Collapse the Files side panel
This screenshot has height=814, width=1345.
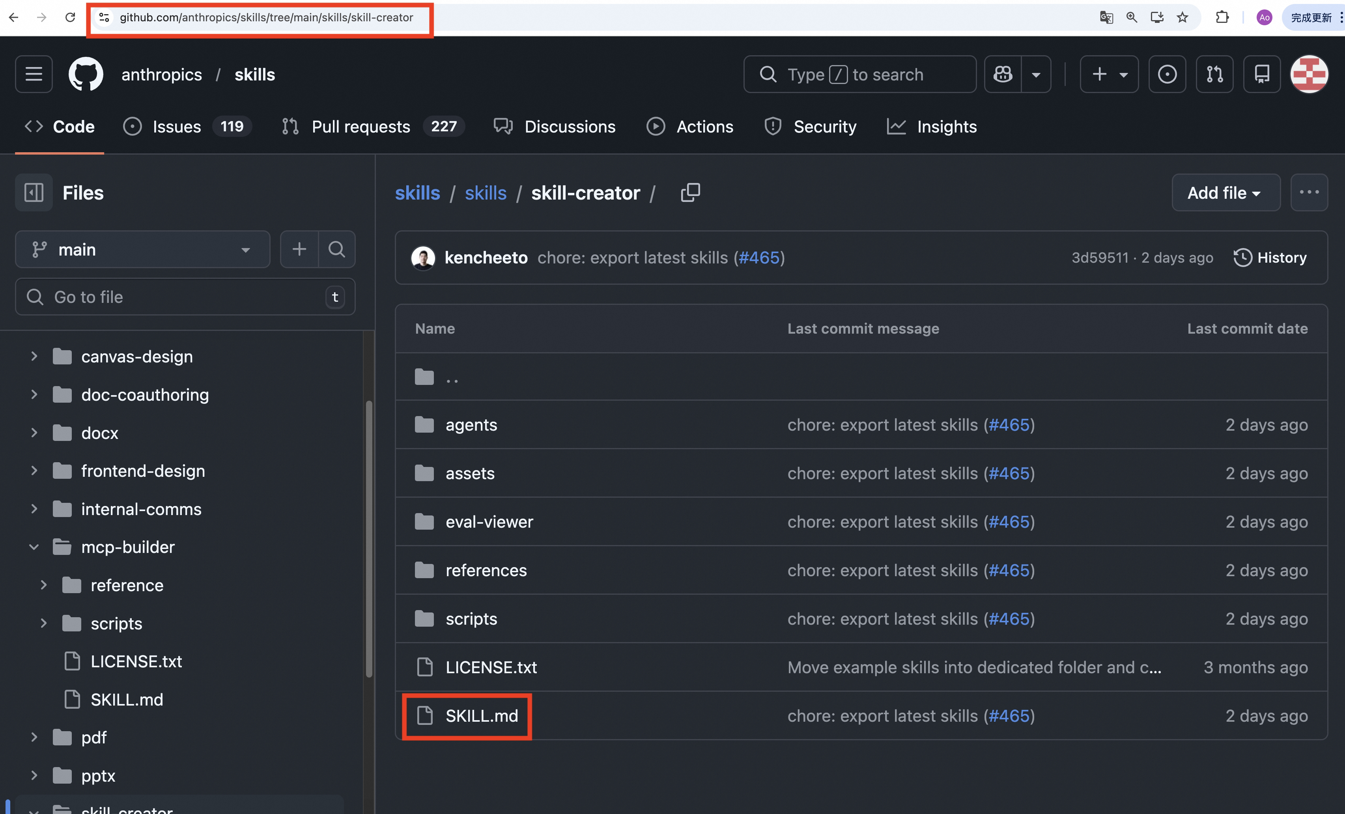33,192
